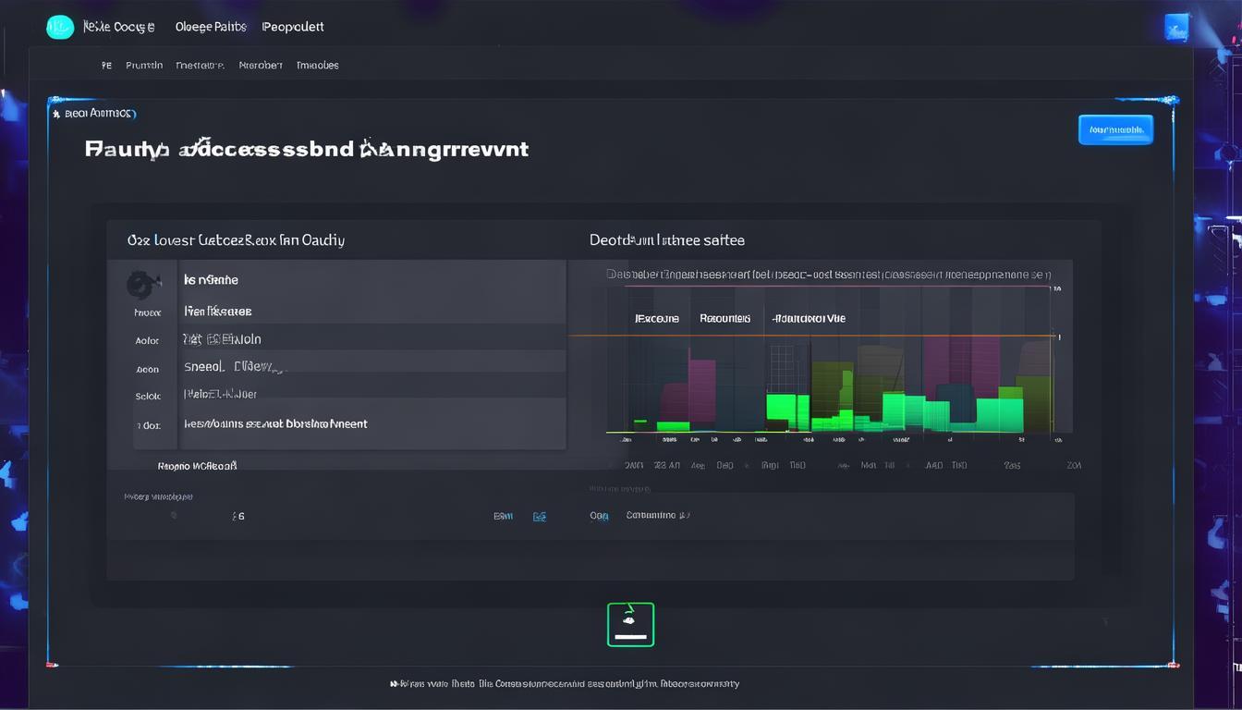The width and height of the screenshot is (1242, 710).
Task: Toggle the Income legend item on the chart
Action: [657, 318]
